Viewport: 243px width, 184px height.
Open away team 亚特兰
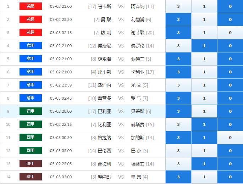[x=138, y=59]
